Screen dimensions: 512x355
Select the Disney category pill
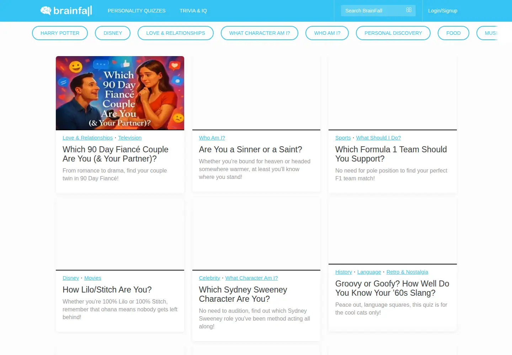click(113, 33)
